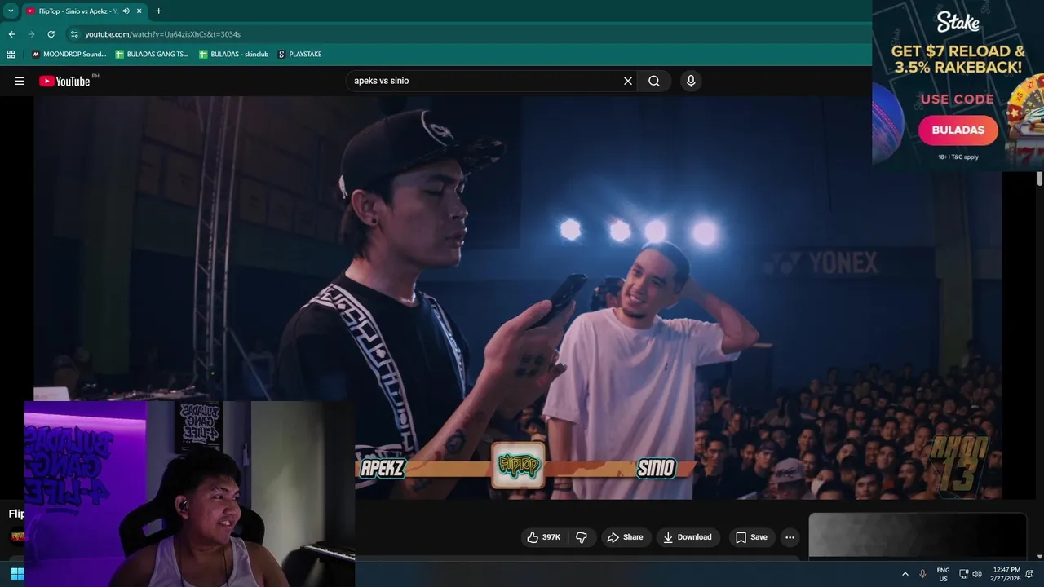1044x587 pixels.
Task: Save the video to a playlist
Action: [751, 537]
